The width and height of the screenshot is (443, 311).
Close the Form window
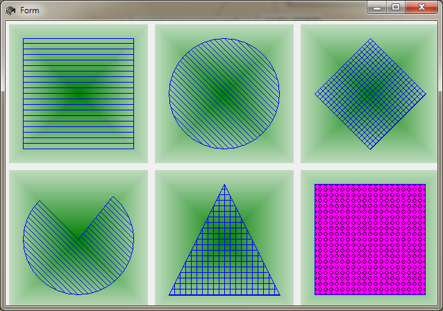pos(422,8)
